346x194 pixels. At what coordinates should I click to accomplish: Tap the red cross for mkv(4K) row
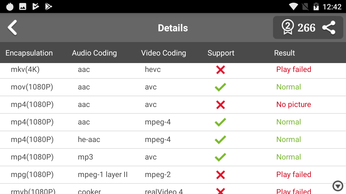click(221, 70)
